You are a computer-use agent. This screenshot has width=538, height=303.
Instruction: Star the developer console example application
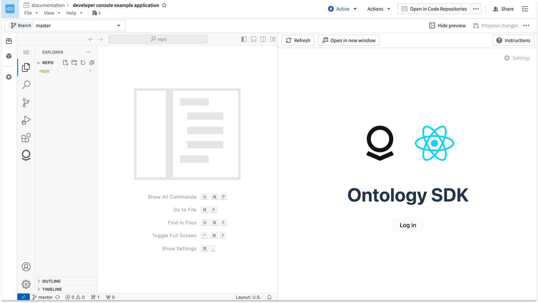coord(164,5)
